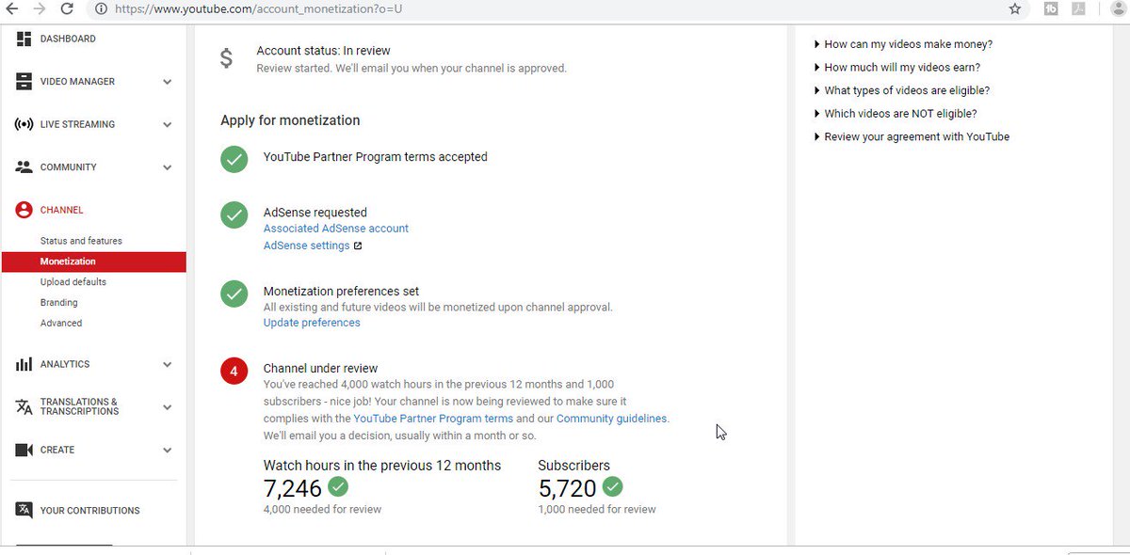Open the Community guidelines link

point(612,419)
